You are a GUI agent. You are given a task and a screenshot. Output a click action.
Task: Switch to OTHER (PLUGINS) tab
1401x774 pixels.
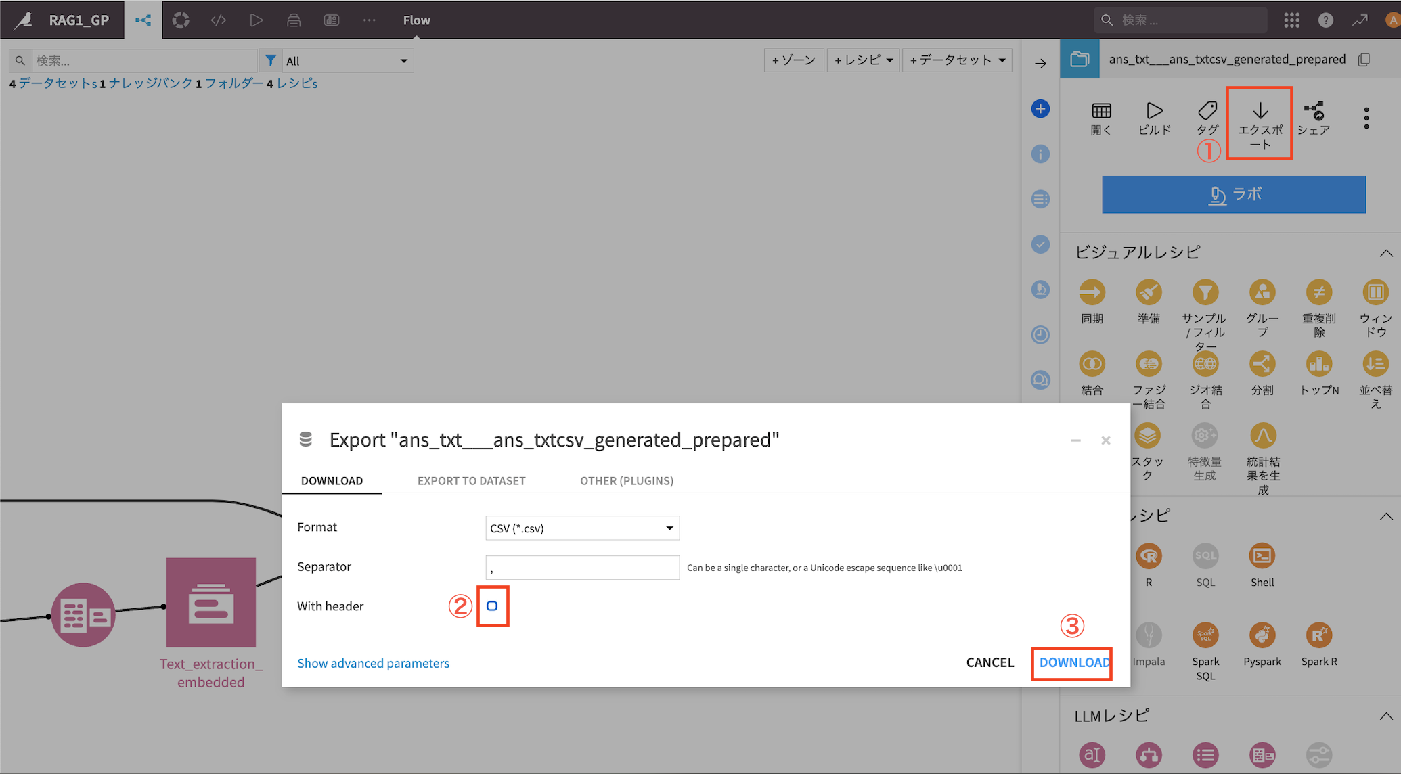click(x=626, y=481)
